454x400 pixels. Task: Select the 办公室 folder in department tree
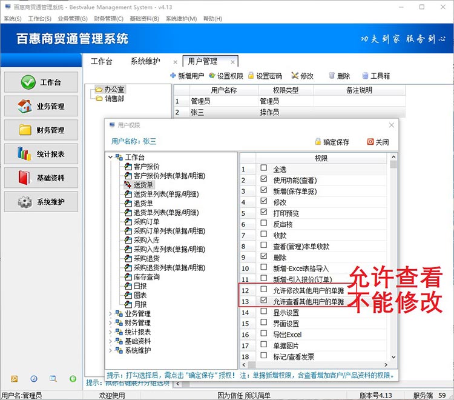(110, 89)
